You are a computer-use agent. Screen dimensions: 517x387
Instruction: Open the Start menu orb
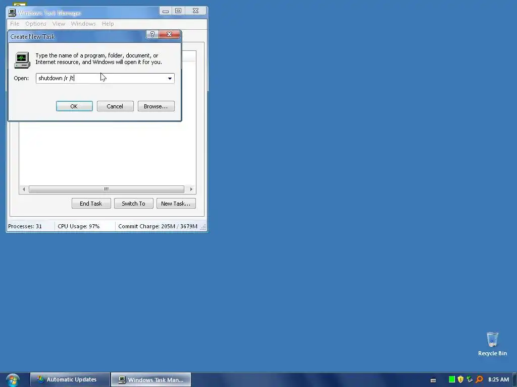point(13,380)
